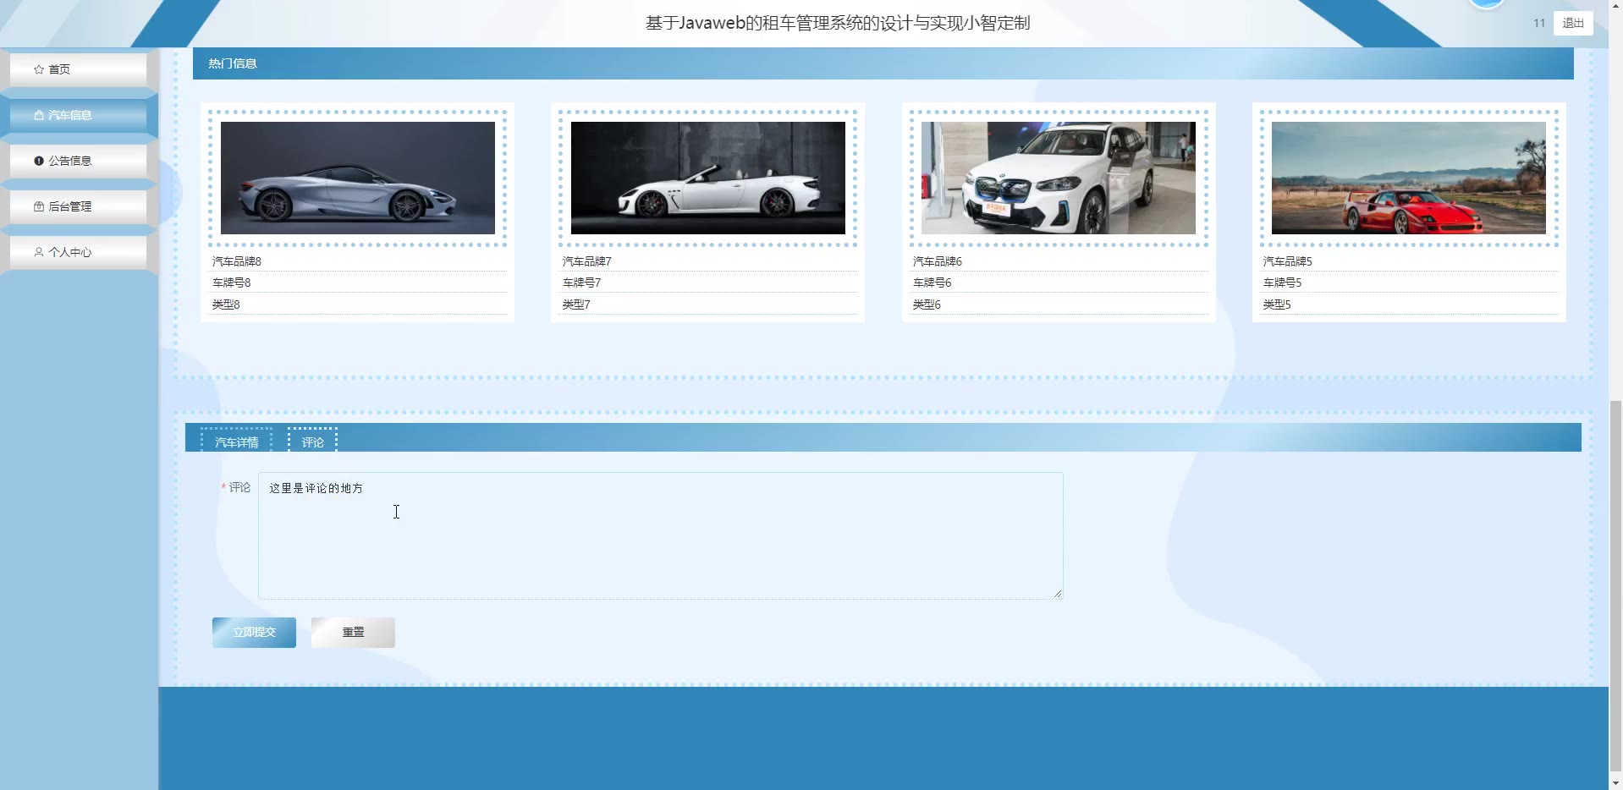The height and width of the screenshot is (790, 1623).
Task: Open the gray McLaren car thumbnail
Action: point(358,178)
